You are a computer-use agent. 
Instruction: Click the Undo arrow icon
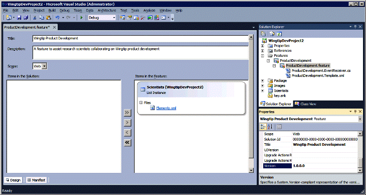pyautogui.click(x=58, y=18)
